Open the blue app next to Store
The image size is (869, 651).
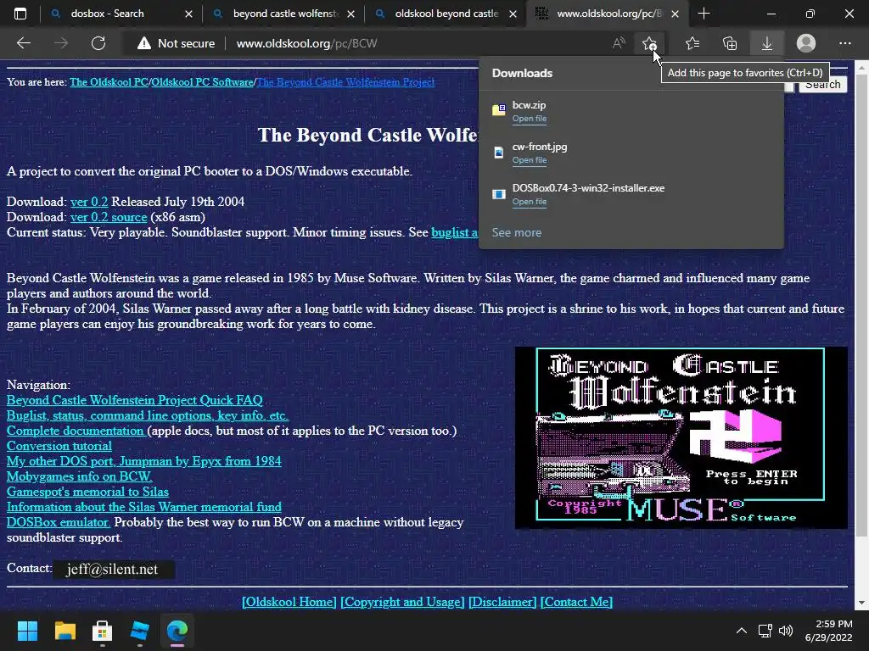140,631
